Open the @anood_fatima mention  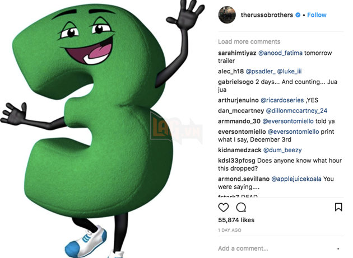click(280, 53)
